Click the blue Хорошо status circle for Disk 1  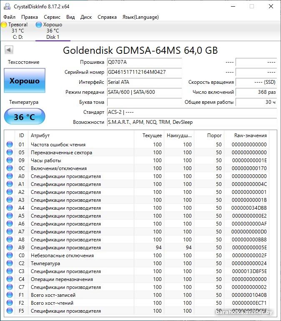click(38, 25)
